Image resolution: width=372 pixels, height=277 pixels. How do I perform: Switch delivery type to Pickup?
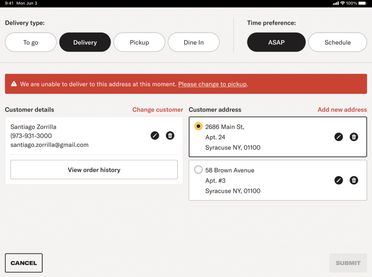[139, 42]
